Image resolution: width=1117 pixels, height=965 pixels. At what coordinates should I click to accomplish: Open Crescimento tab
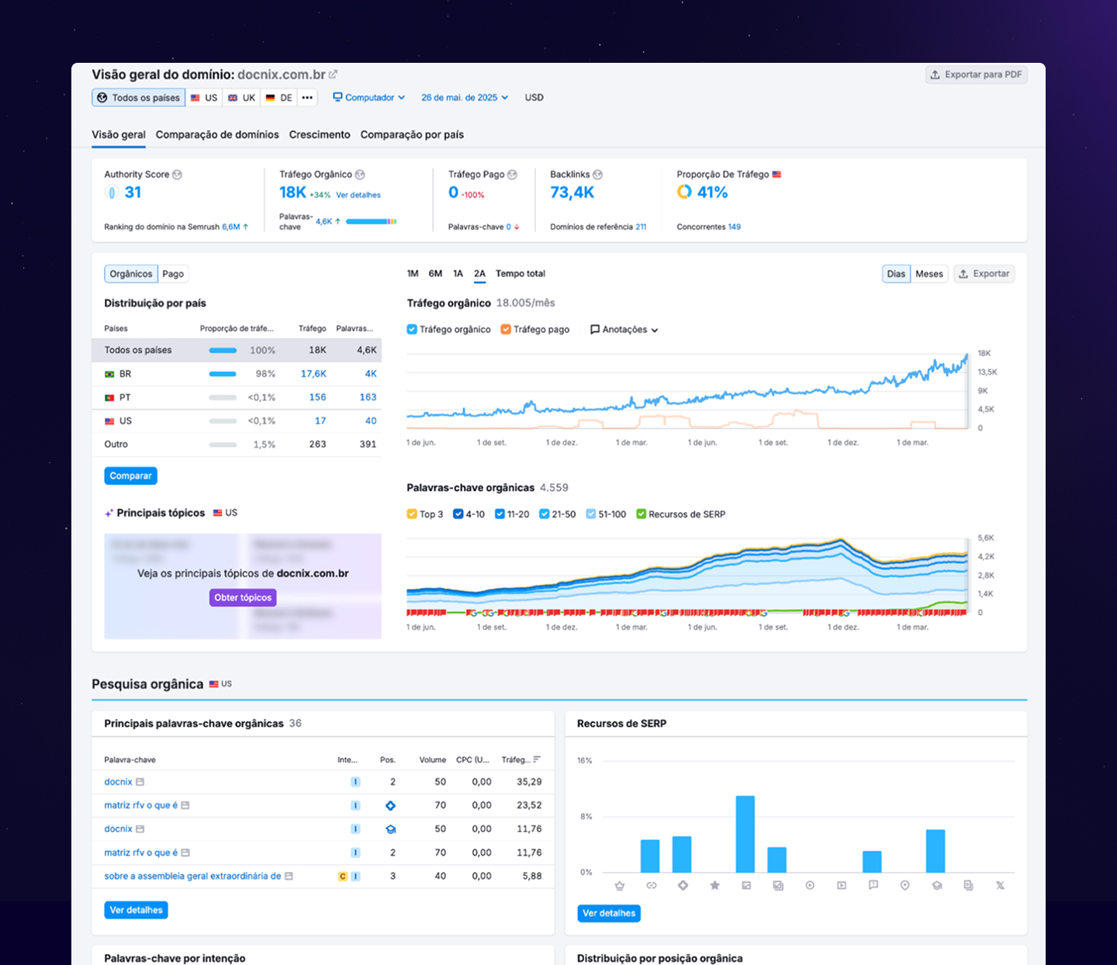click(320, 135)
